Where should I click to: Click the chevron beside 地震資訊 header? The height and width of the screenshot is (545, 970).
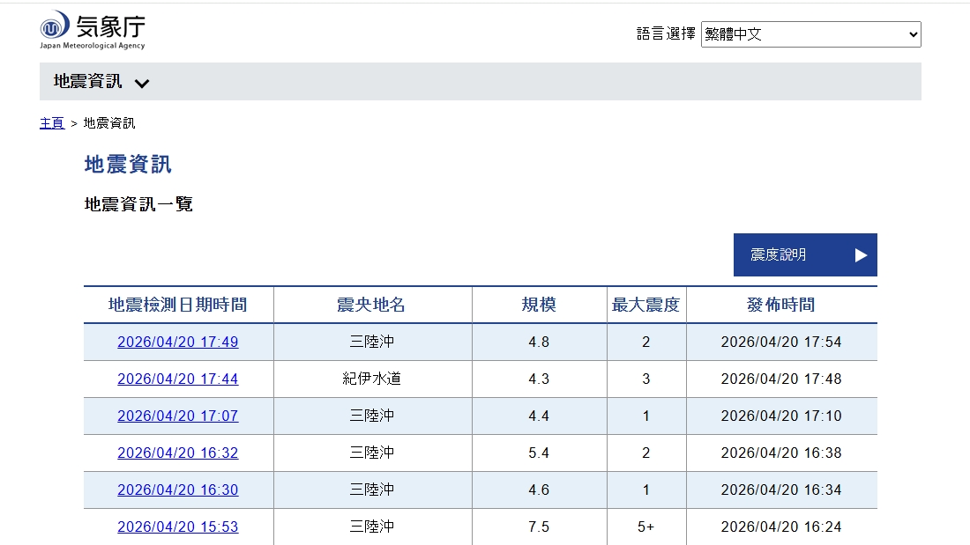click(142, 84)
